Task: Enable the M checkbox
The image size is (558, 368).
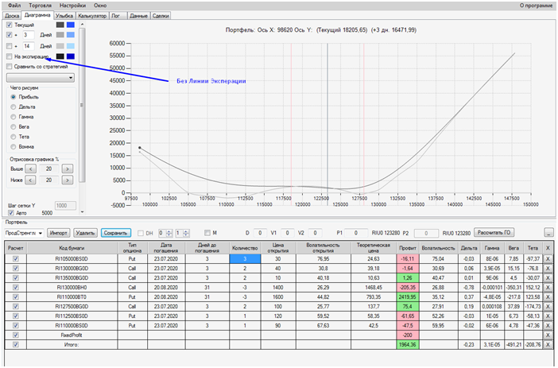Action: click(207, 233)
